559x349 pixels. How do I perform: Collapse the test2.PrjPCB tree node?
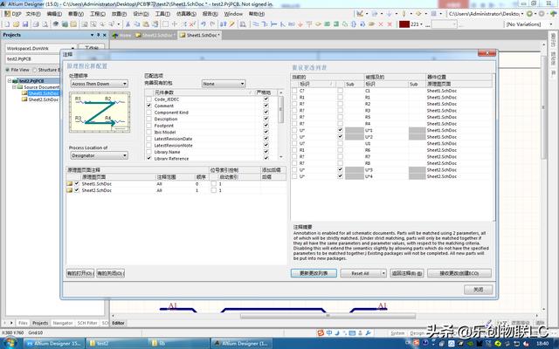point(10,81)
